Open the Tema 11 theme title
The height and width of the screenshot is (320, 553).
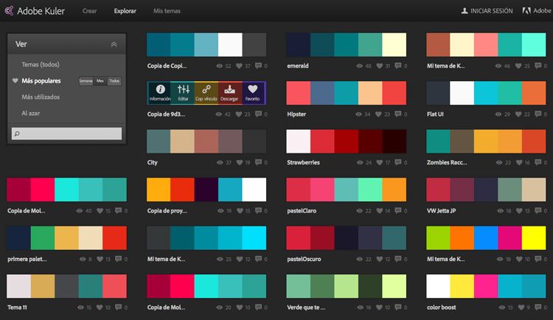click(x=17, y=307)
